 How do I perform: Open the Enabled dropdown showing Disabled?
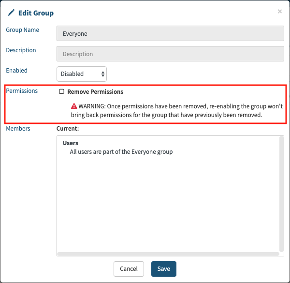pos(82,74)
